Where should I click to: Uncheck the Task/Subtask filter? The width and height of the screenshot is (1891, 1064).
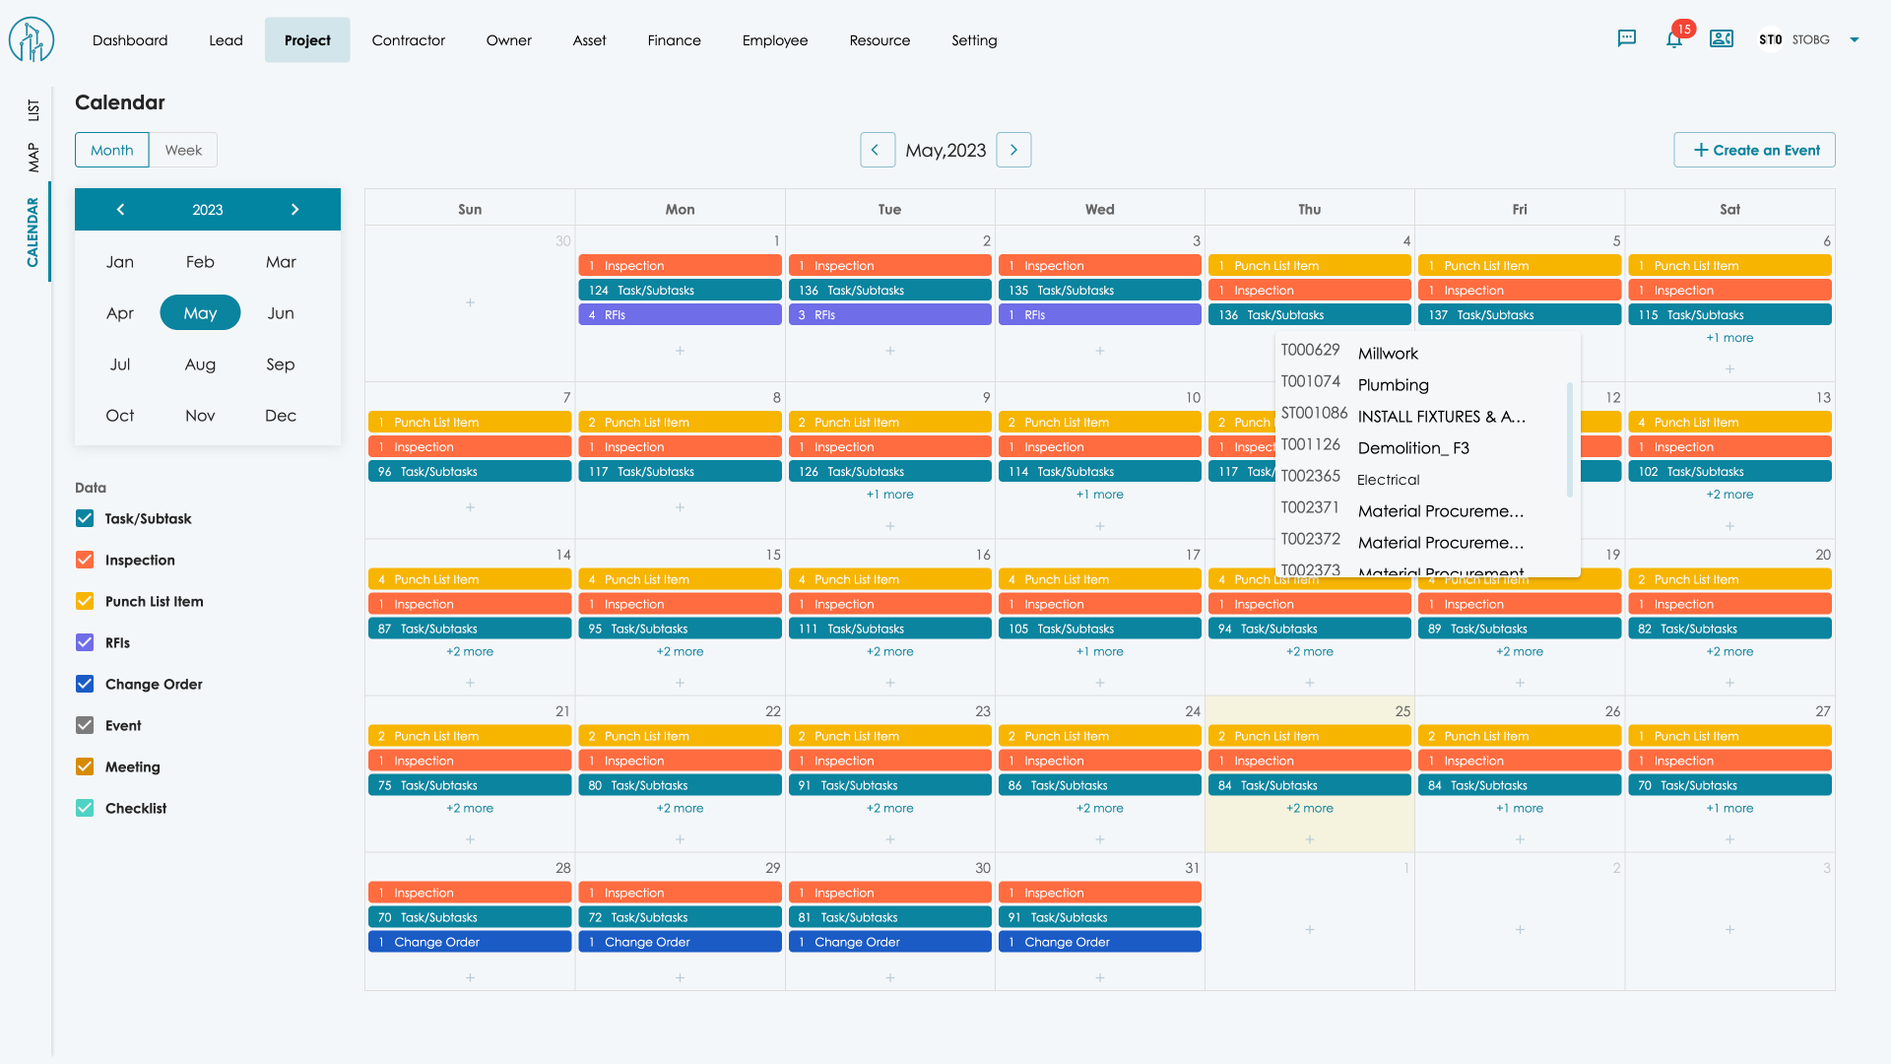[85, 519]
